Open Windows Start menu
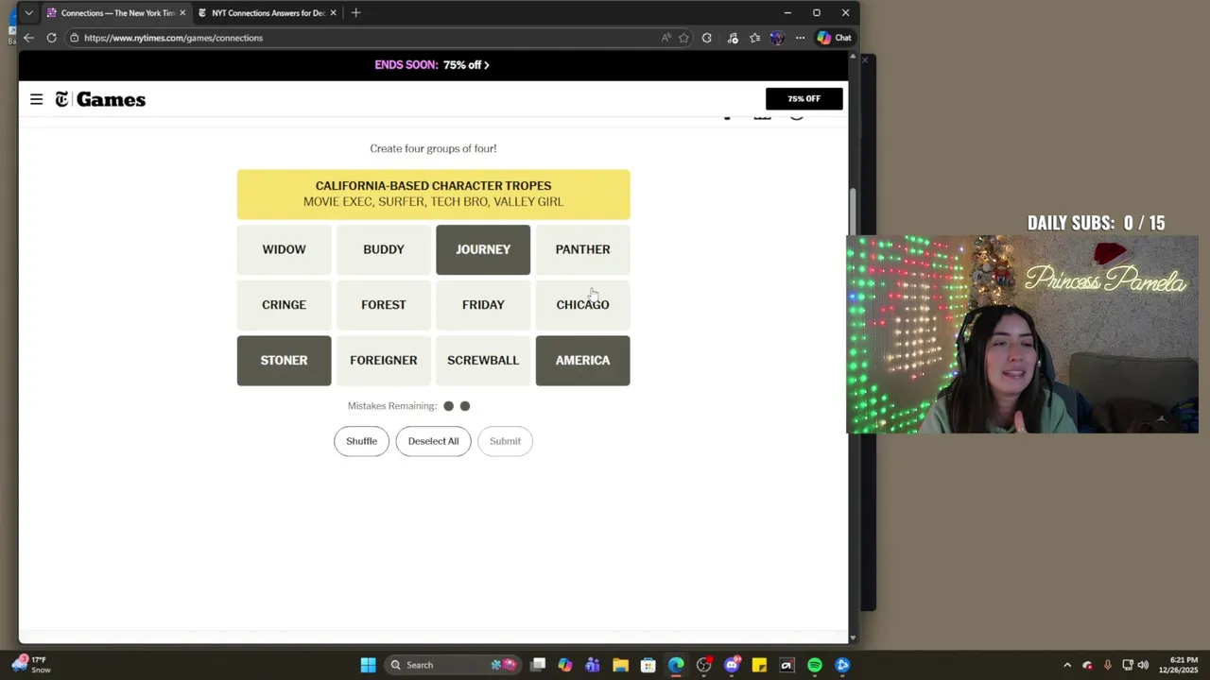This screenshot has width=1210, height=680. [x=368, y=665]
